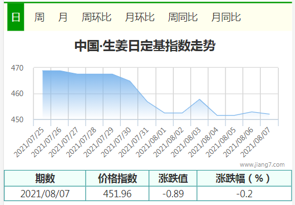This screenshot has height=205, width=295.
Task: Click the 价格指数 column header
Action: [117, 178]
